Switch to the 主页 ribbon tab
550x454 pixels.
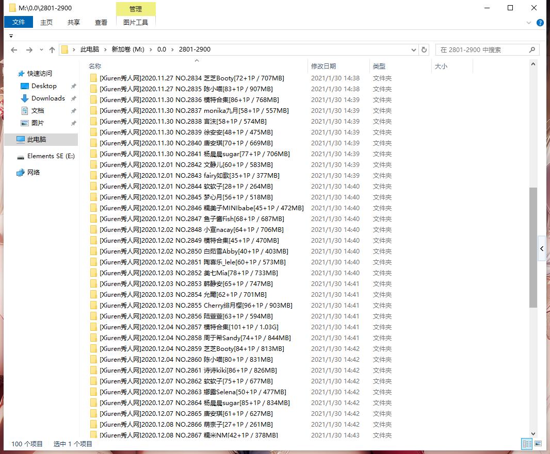[46, 23]
